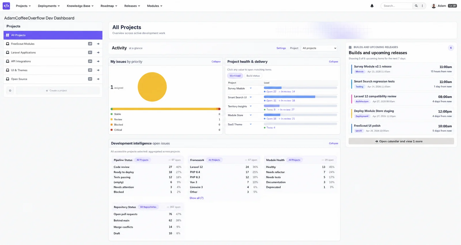
Task: Click Open pull requests row
Action: [148, 214]
